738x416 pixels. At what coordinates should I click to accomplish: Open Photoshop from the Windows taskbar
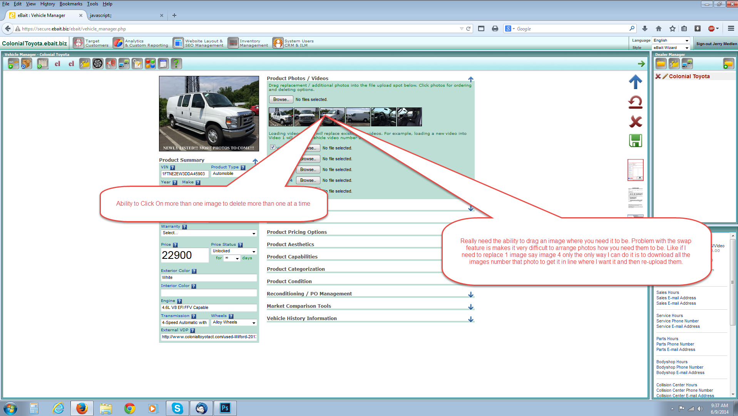[x=225, y=408]
